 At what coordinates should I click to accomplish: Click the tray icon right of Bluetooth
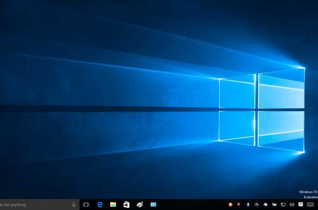coord(257,205)
